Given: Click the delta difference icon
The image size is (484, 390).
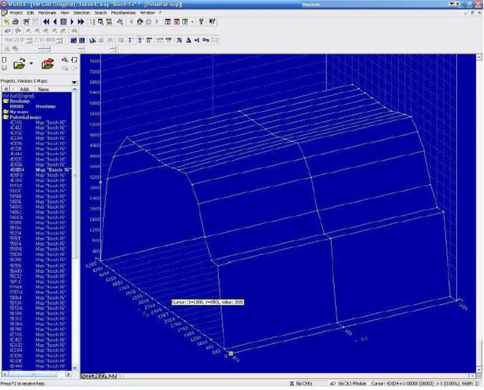Looking at the screenshot, I should point(188,40).
